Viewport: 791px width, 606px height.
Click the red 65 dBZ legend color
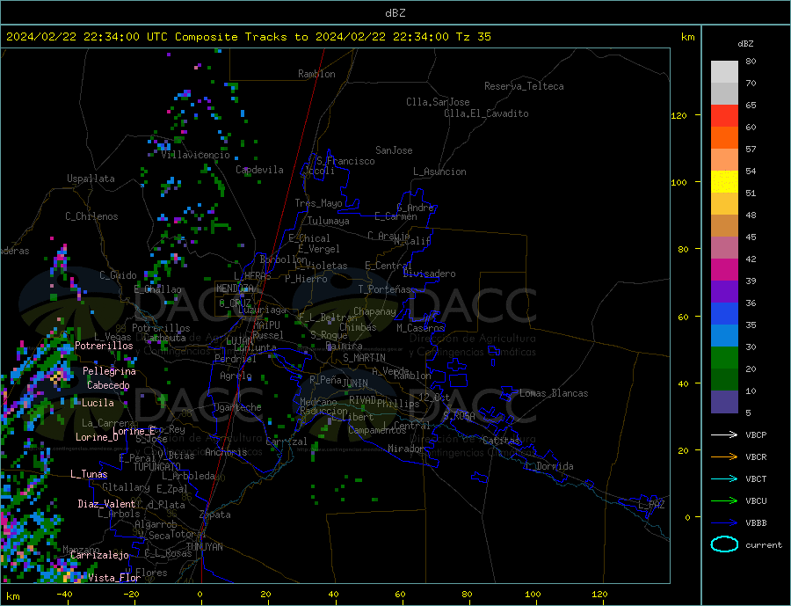tap(724, 115)
